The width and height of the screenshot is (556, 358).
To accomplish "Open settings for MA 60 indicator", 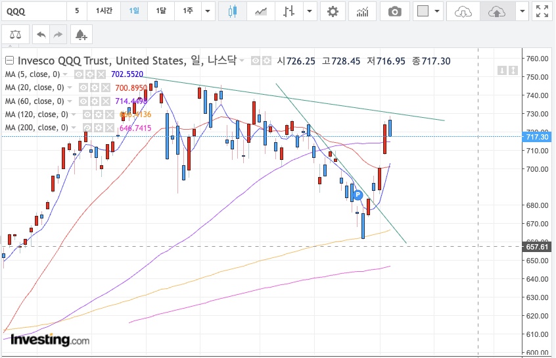I will [95, 101].
